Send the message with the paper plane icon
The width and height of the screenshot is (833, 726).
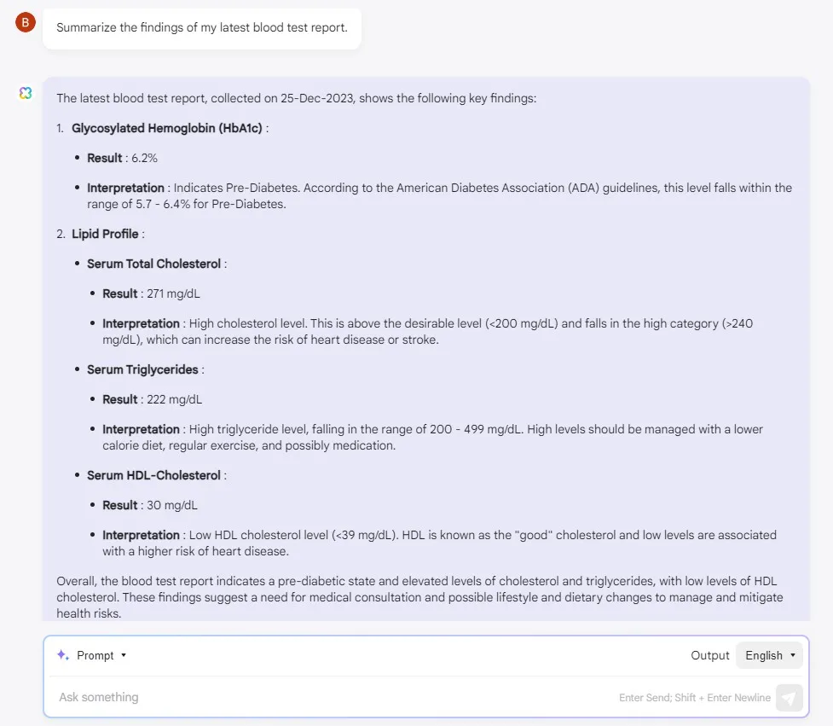[789, 697]
